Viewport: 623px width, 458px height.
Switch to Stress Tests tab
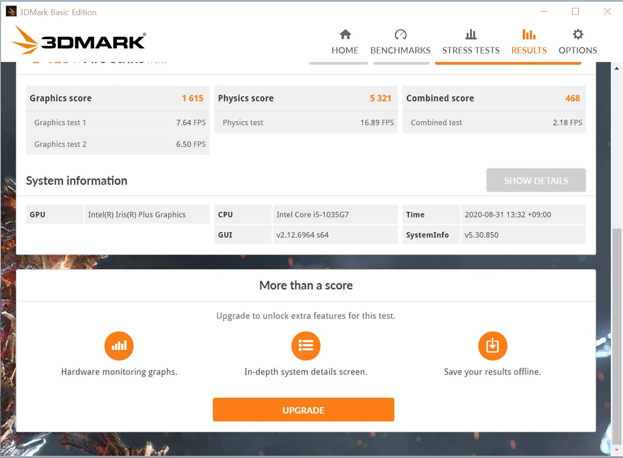coord(471,43)
